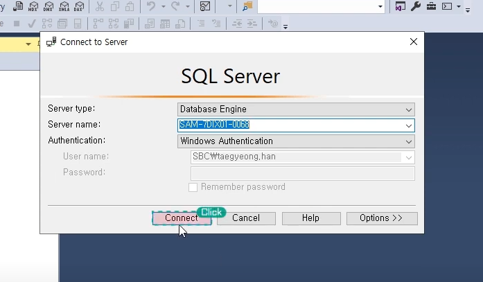Expand the toolbar search box dropdown

[x=380, y=6]
